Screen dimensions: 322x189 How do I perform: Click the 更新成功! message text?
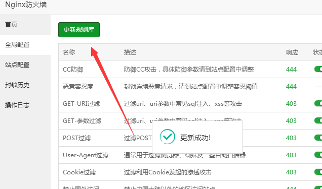click(x=195, y=138)
